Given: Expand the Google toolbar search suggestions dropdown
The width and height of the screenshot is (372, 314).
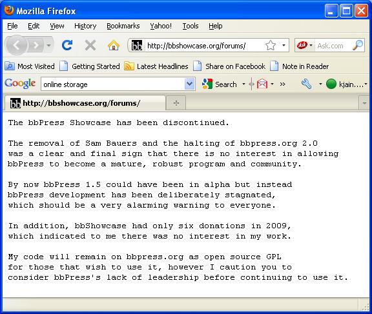Looking at the screenshot, I should [x=190, y=84].
